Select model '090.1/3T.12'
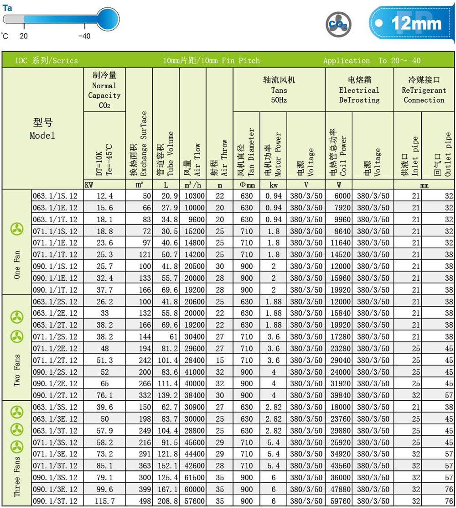456x508 pixels. point(55,501)
